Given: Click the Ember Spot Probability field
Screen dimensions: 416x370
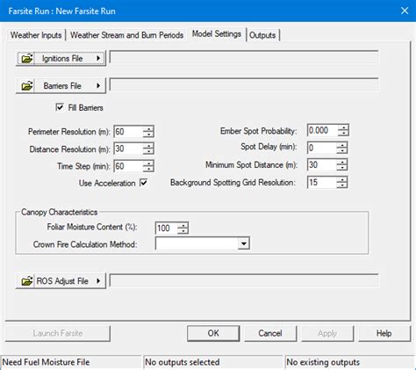Looking at the screenshot, I should coord(322,130).
